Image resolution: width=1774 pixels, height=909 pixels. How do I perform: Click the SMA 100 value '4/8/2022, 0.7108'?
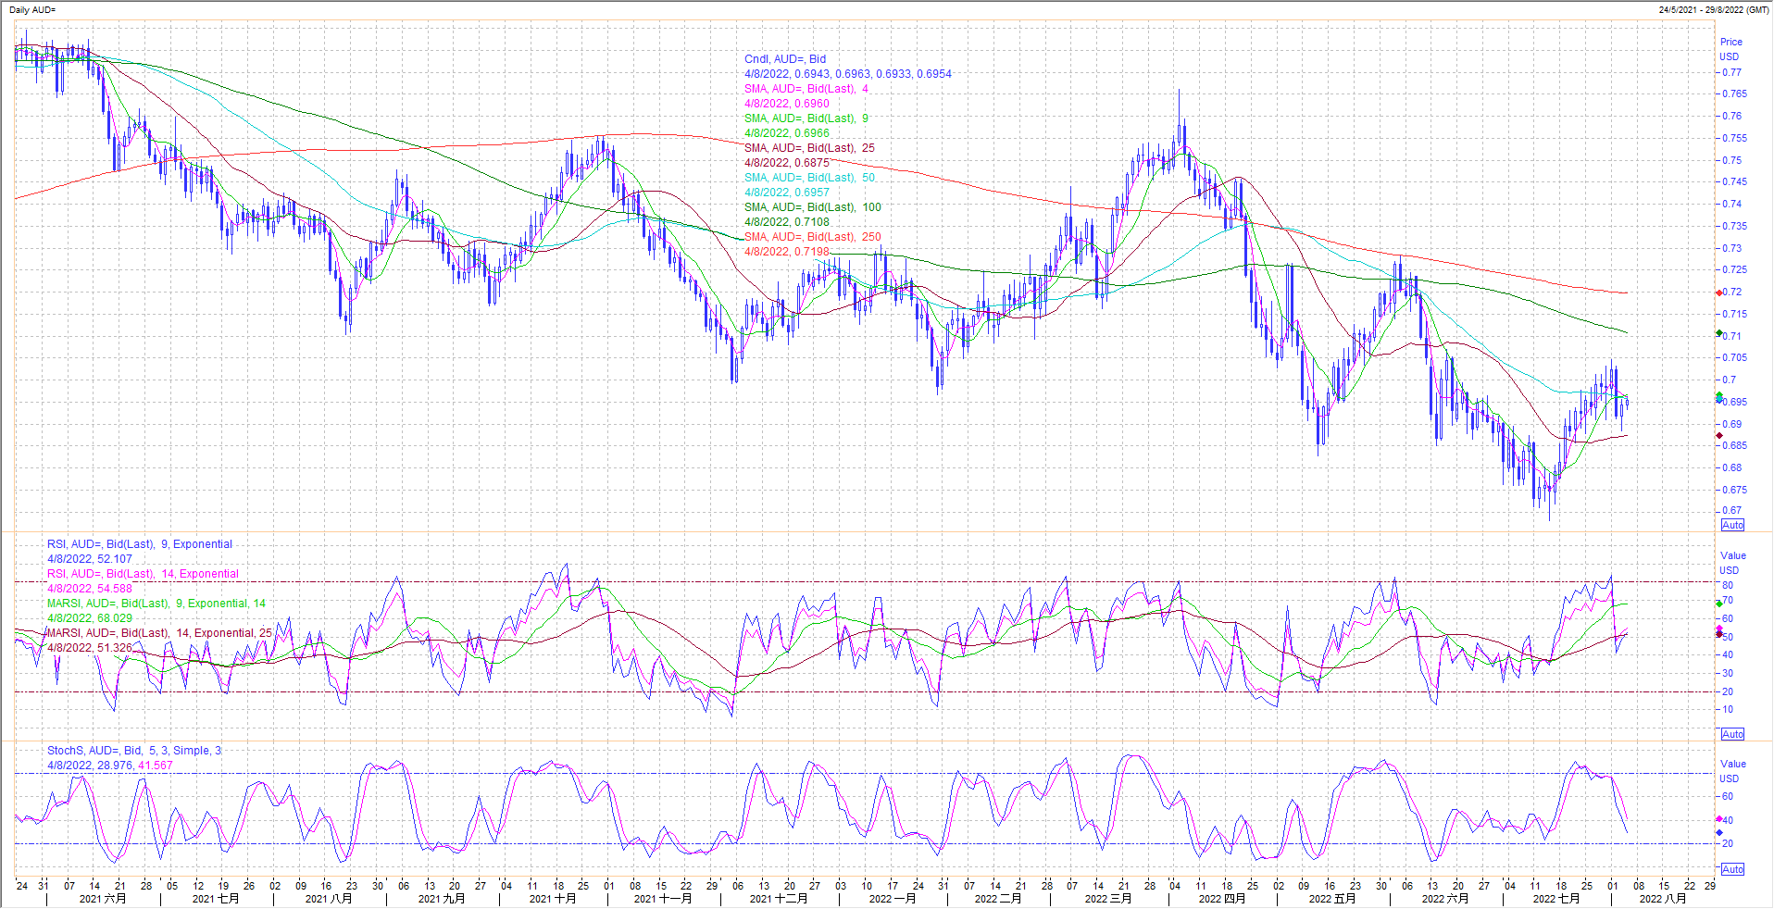(787, 222)
